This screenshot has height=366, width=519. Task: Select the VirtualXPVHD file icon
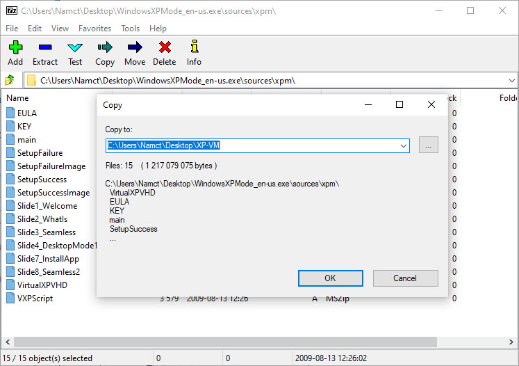10,285
